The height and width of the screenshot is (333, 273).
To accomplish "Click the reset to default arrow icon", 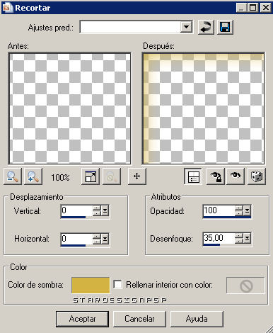I will (206, 28).
